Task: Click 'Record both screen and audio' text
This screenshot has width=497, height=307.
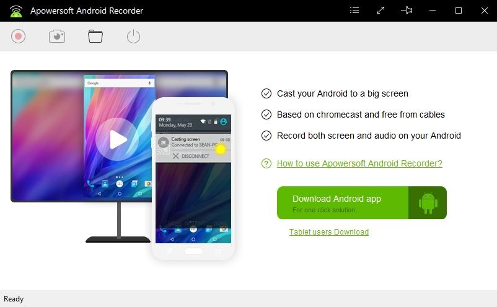Action: pos(369,136)
